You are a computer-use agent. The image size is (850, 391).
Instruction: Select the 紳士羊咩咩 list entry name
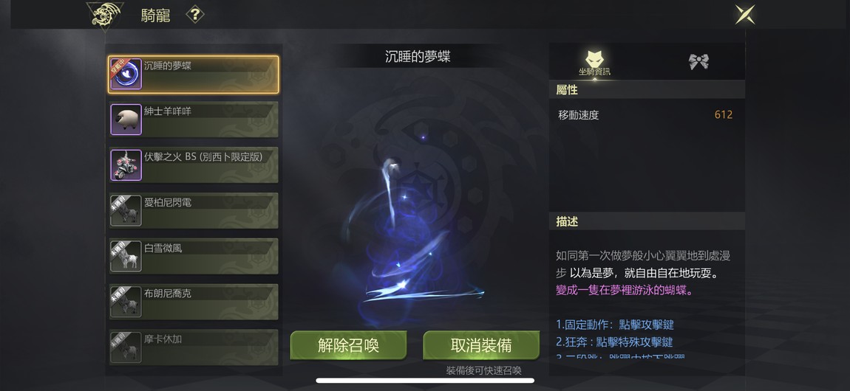click(x=168, y=111)
